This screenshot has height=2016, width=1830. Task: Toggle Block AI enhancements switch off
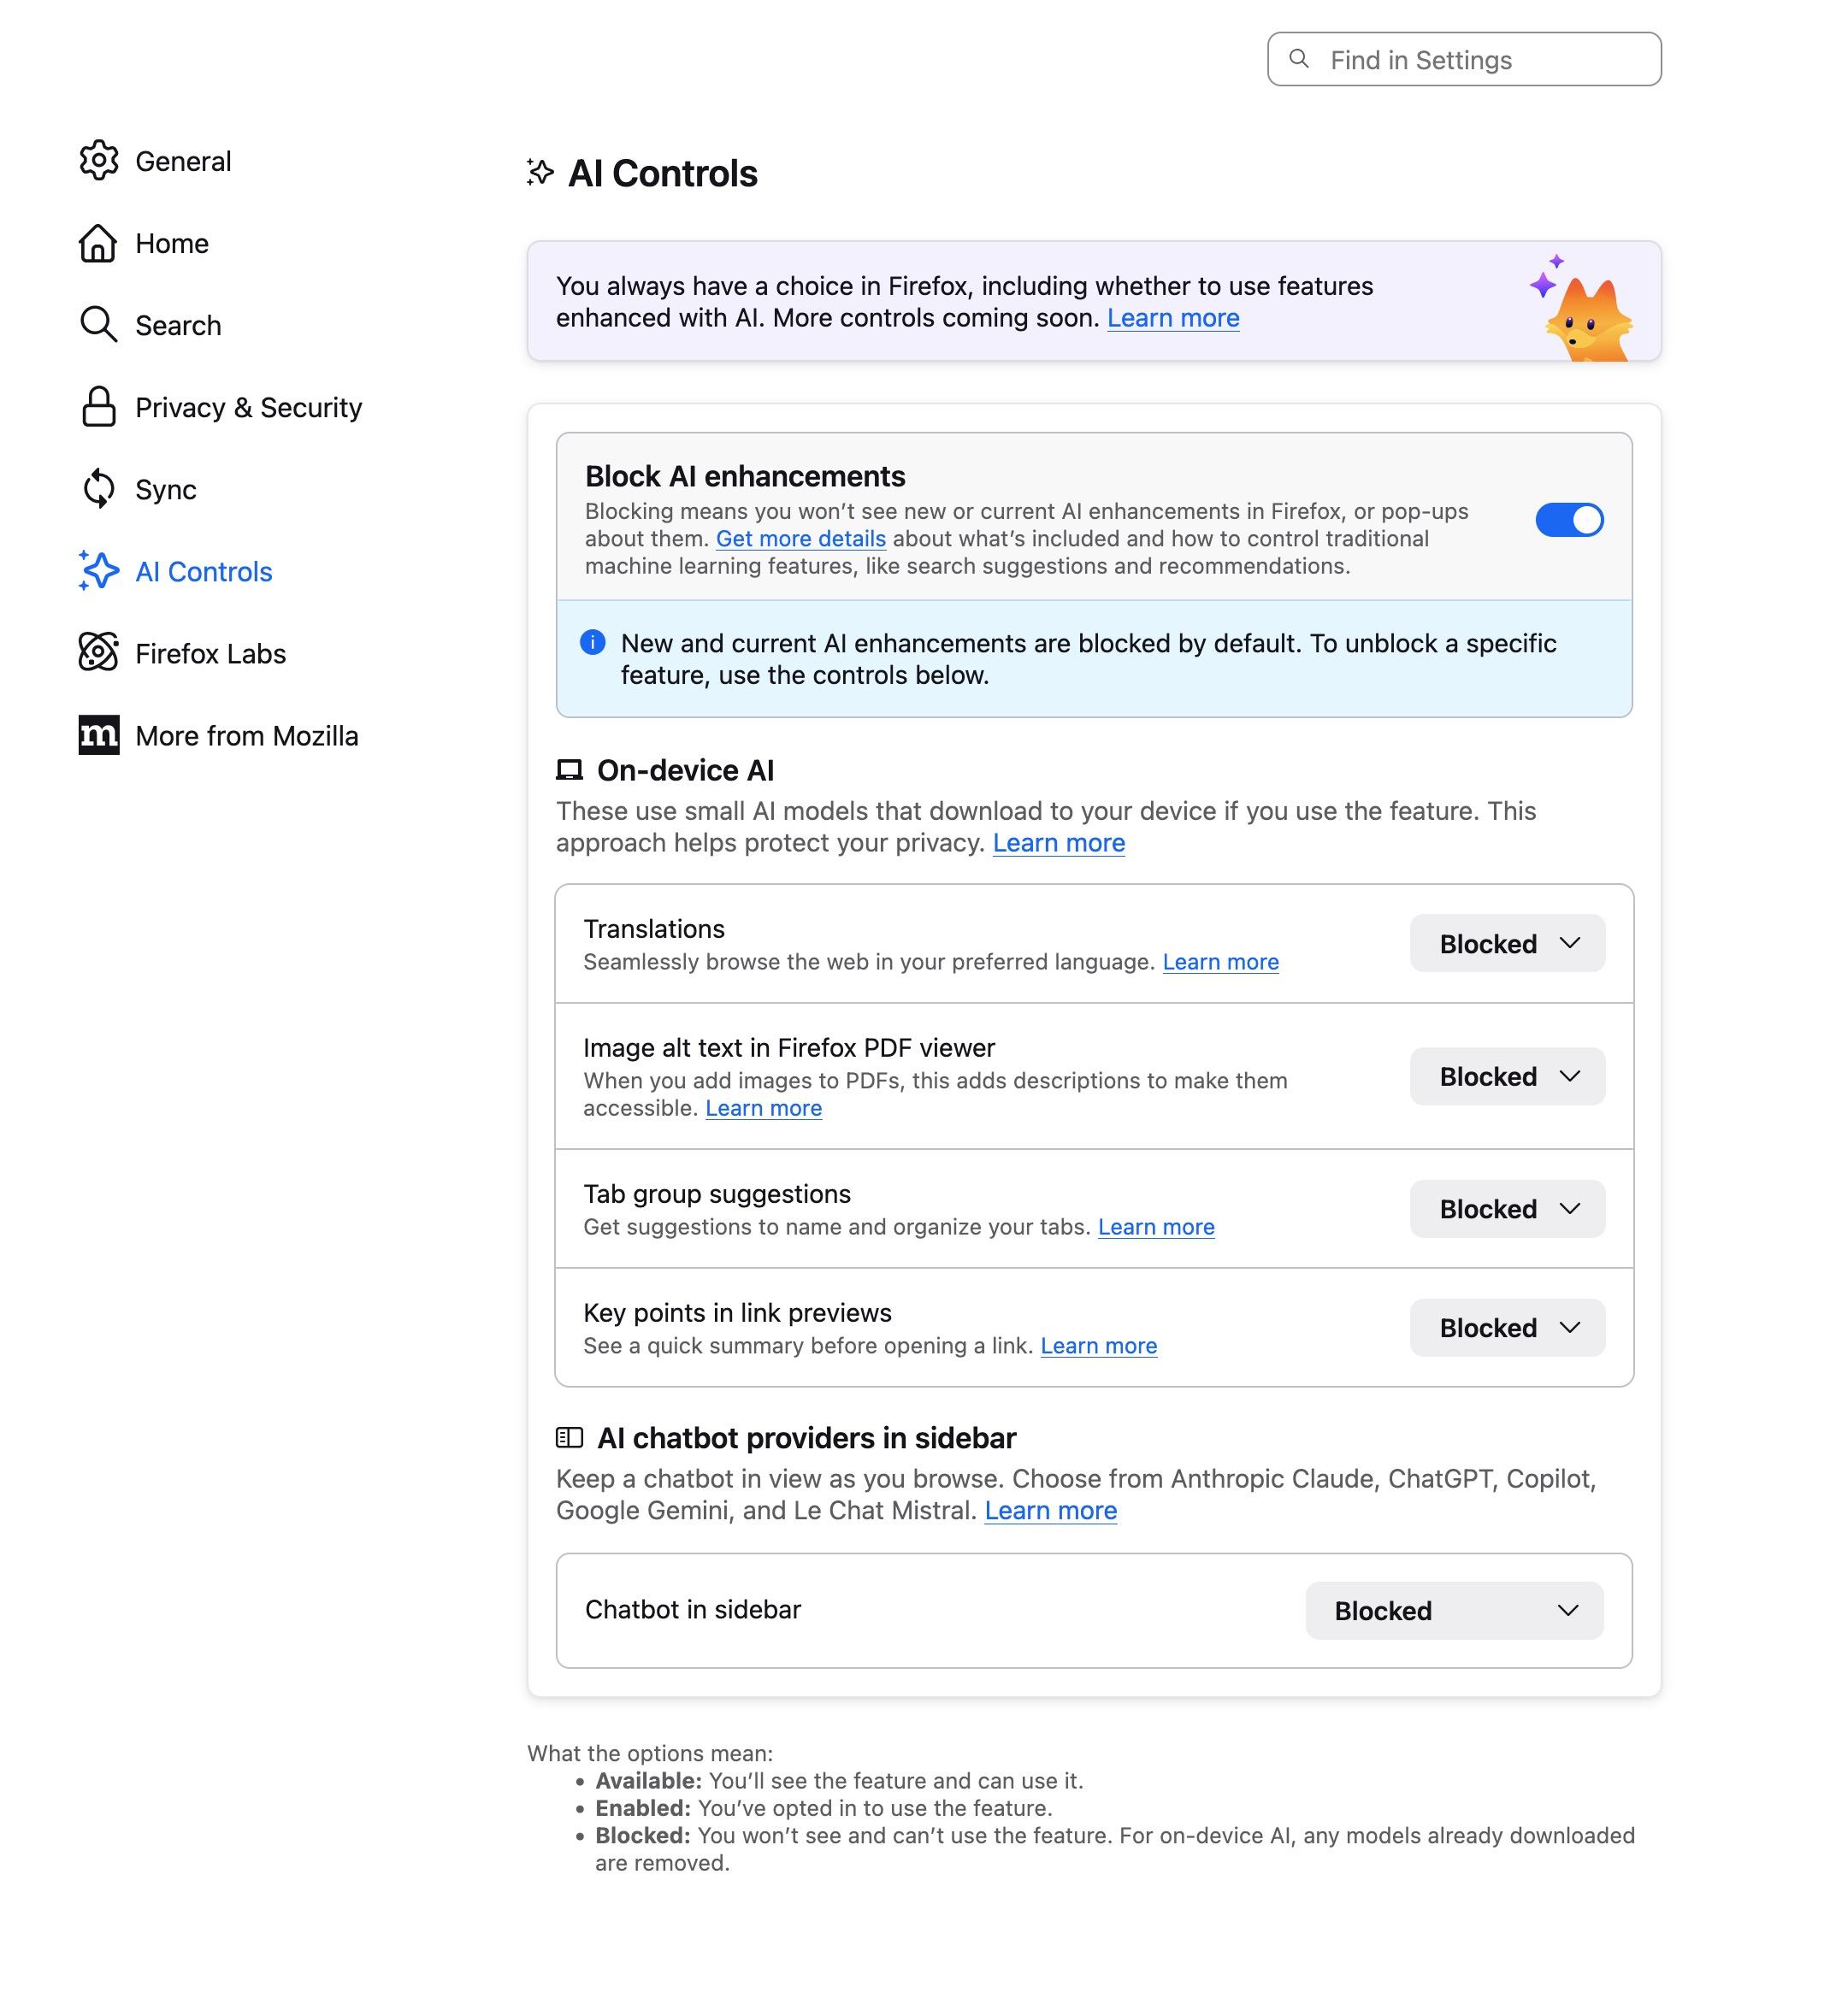(x=1568, y=520)
